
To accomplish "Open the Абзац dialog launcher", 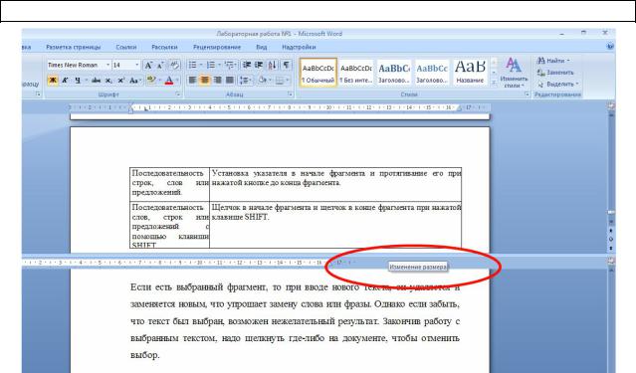I will point(290,94).
